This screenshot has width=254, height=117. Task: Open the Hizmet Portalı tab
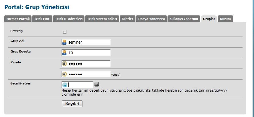point(18,19)
